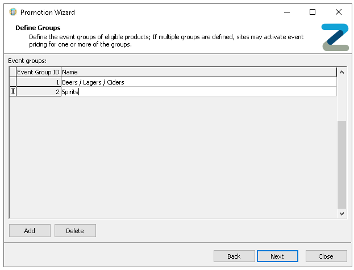Proceed with the Next button

277,256
